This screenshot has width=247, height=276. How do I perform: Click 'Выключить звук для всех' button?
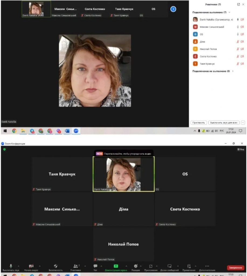[224, 123]
